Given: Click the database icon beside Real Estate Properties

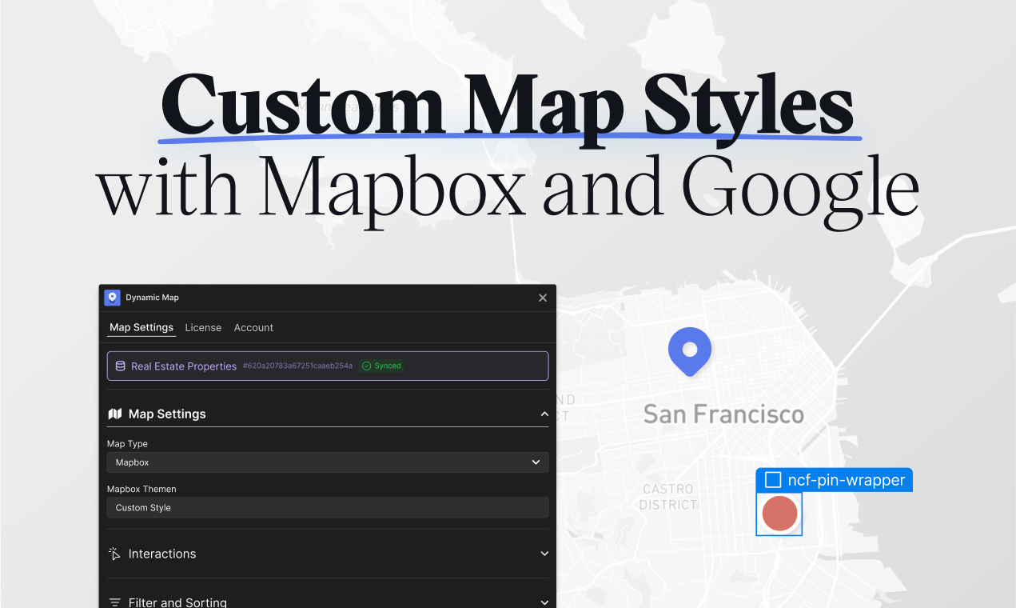Looking at the screenshot, I should 119,366.
